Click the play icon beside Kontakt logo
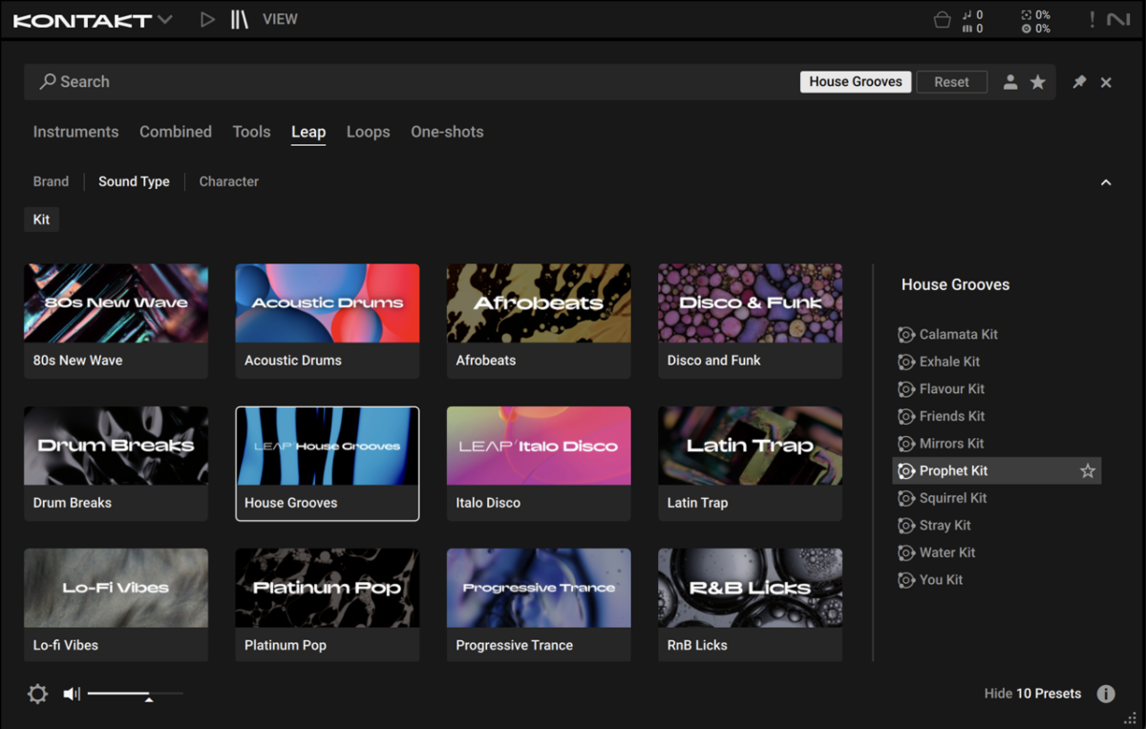 coord(207,19)
